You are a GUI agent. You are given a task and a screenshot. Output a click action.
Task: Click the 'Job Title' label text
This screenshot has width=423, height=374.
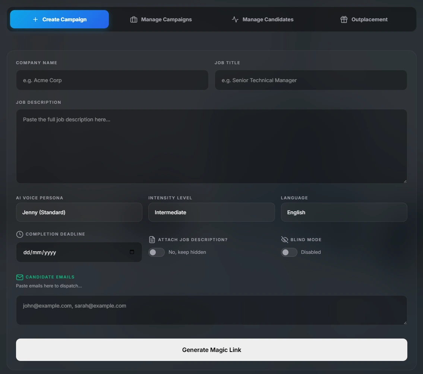[x=227, y=63]
